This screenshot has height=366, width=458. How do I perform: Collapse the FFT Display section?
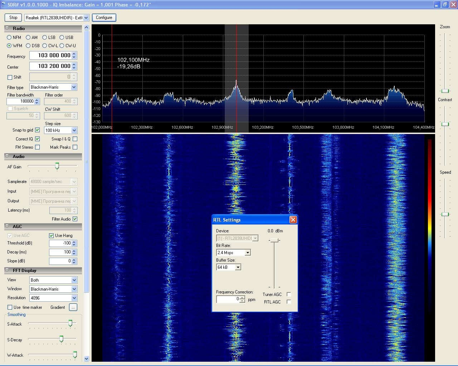point(7,270)
